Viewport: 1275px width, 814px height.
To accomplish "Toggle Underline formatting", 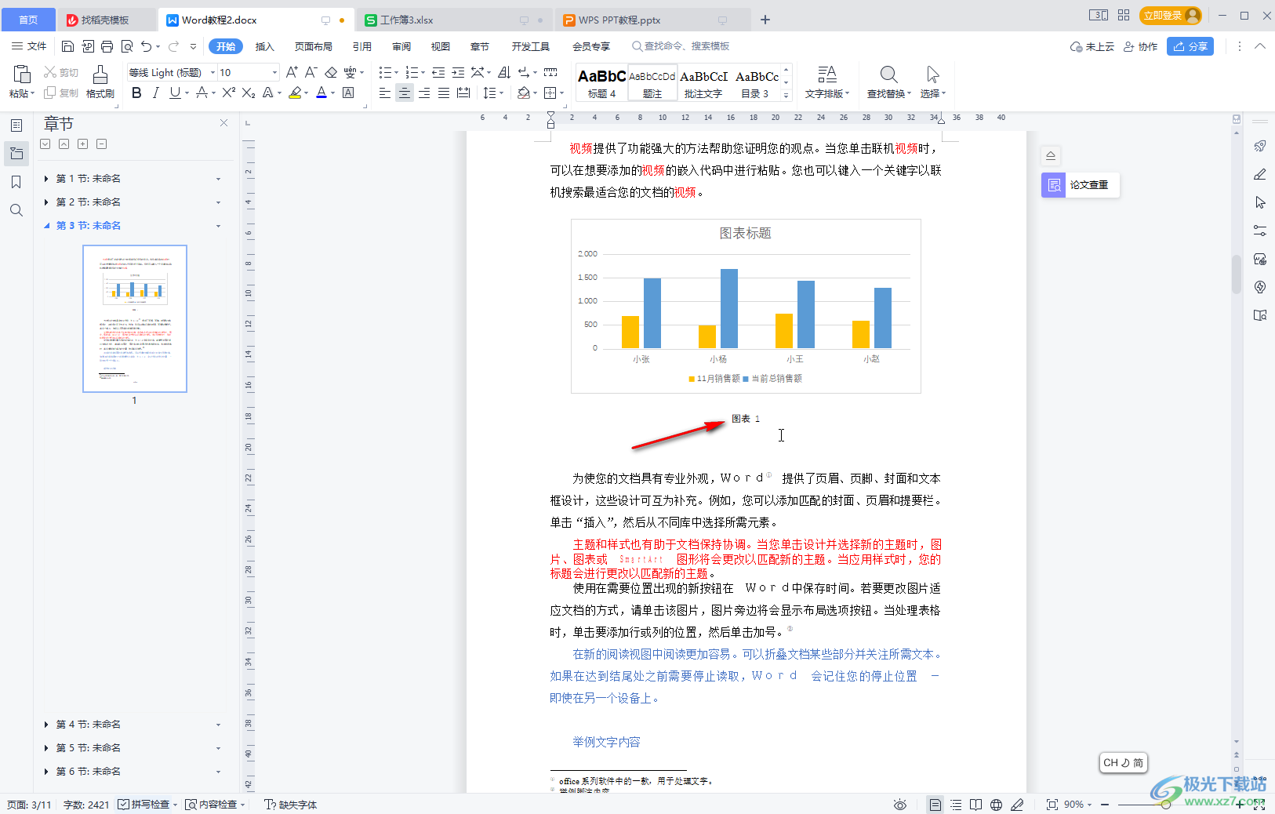I will [175, 93].
